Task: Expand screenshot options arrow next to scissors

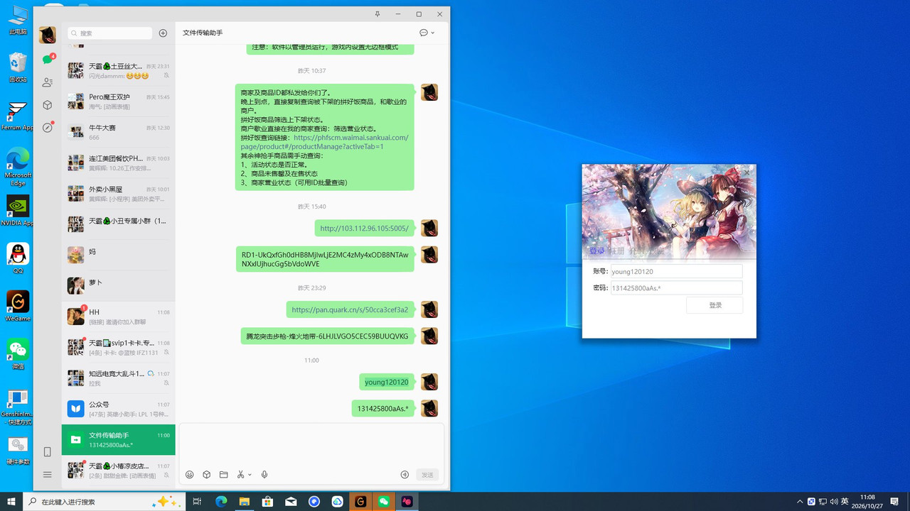Action: coord(250,475)
